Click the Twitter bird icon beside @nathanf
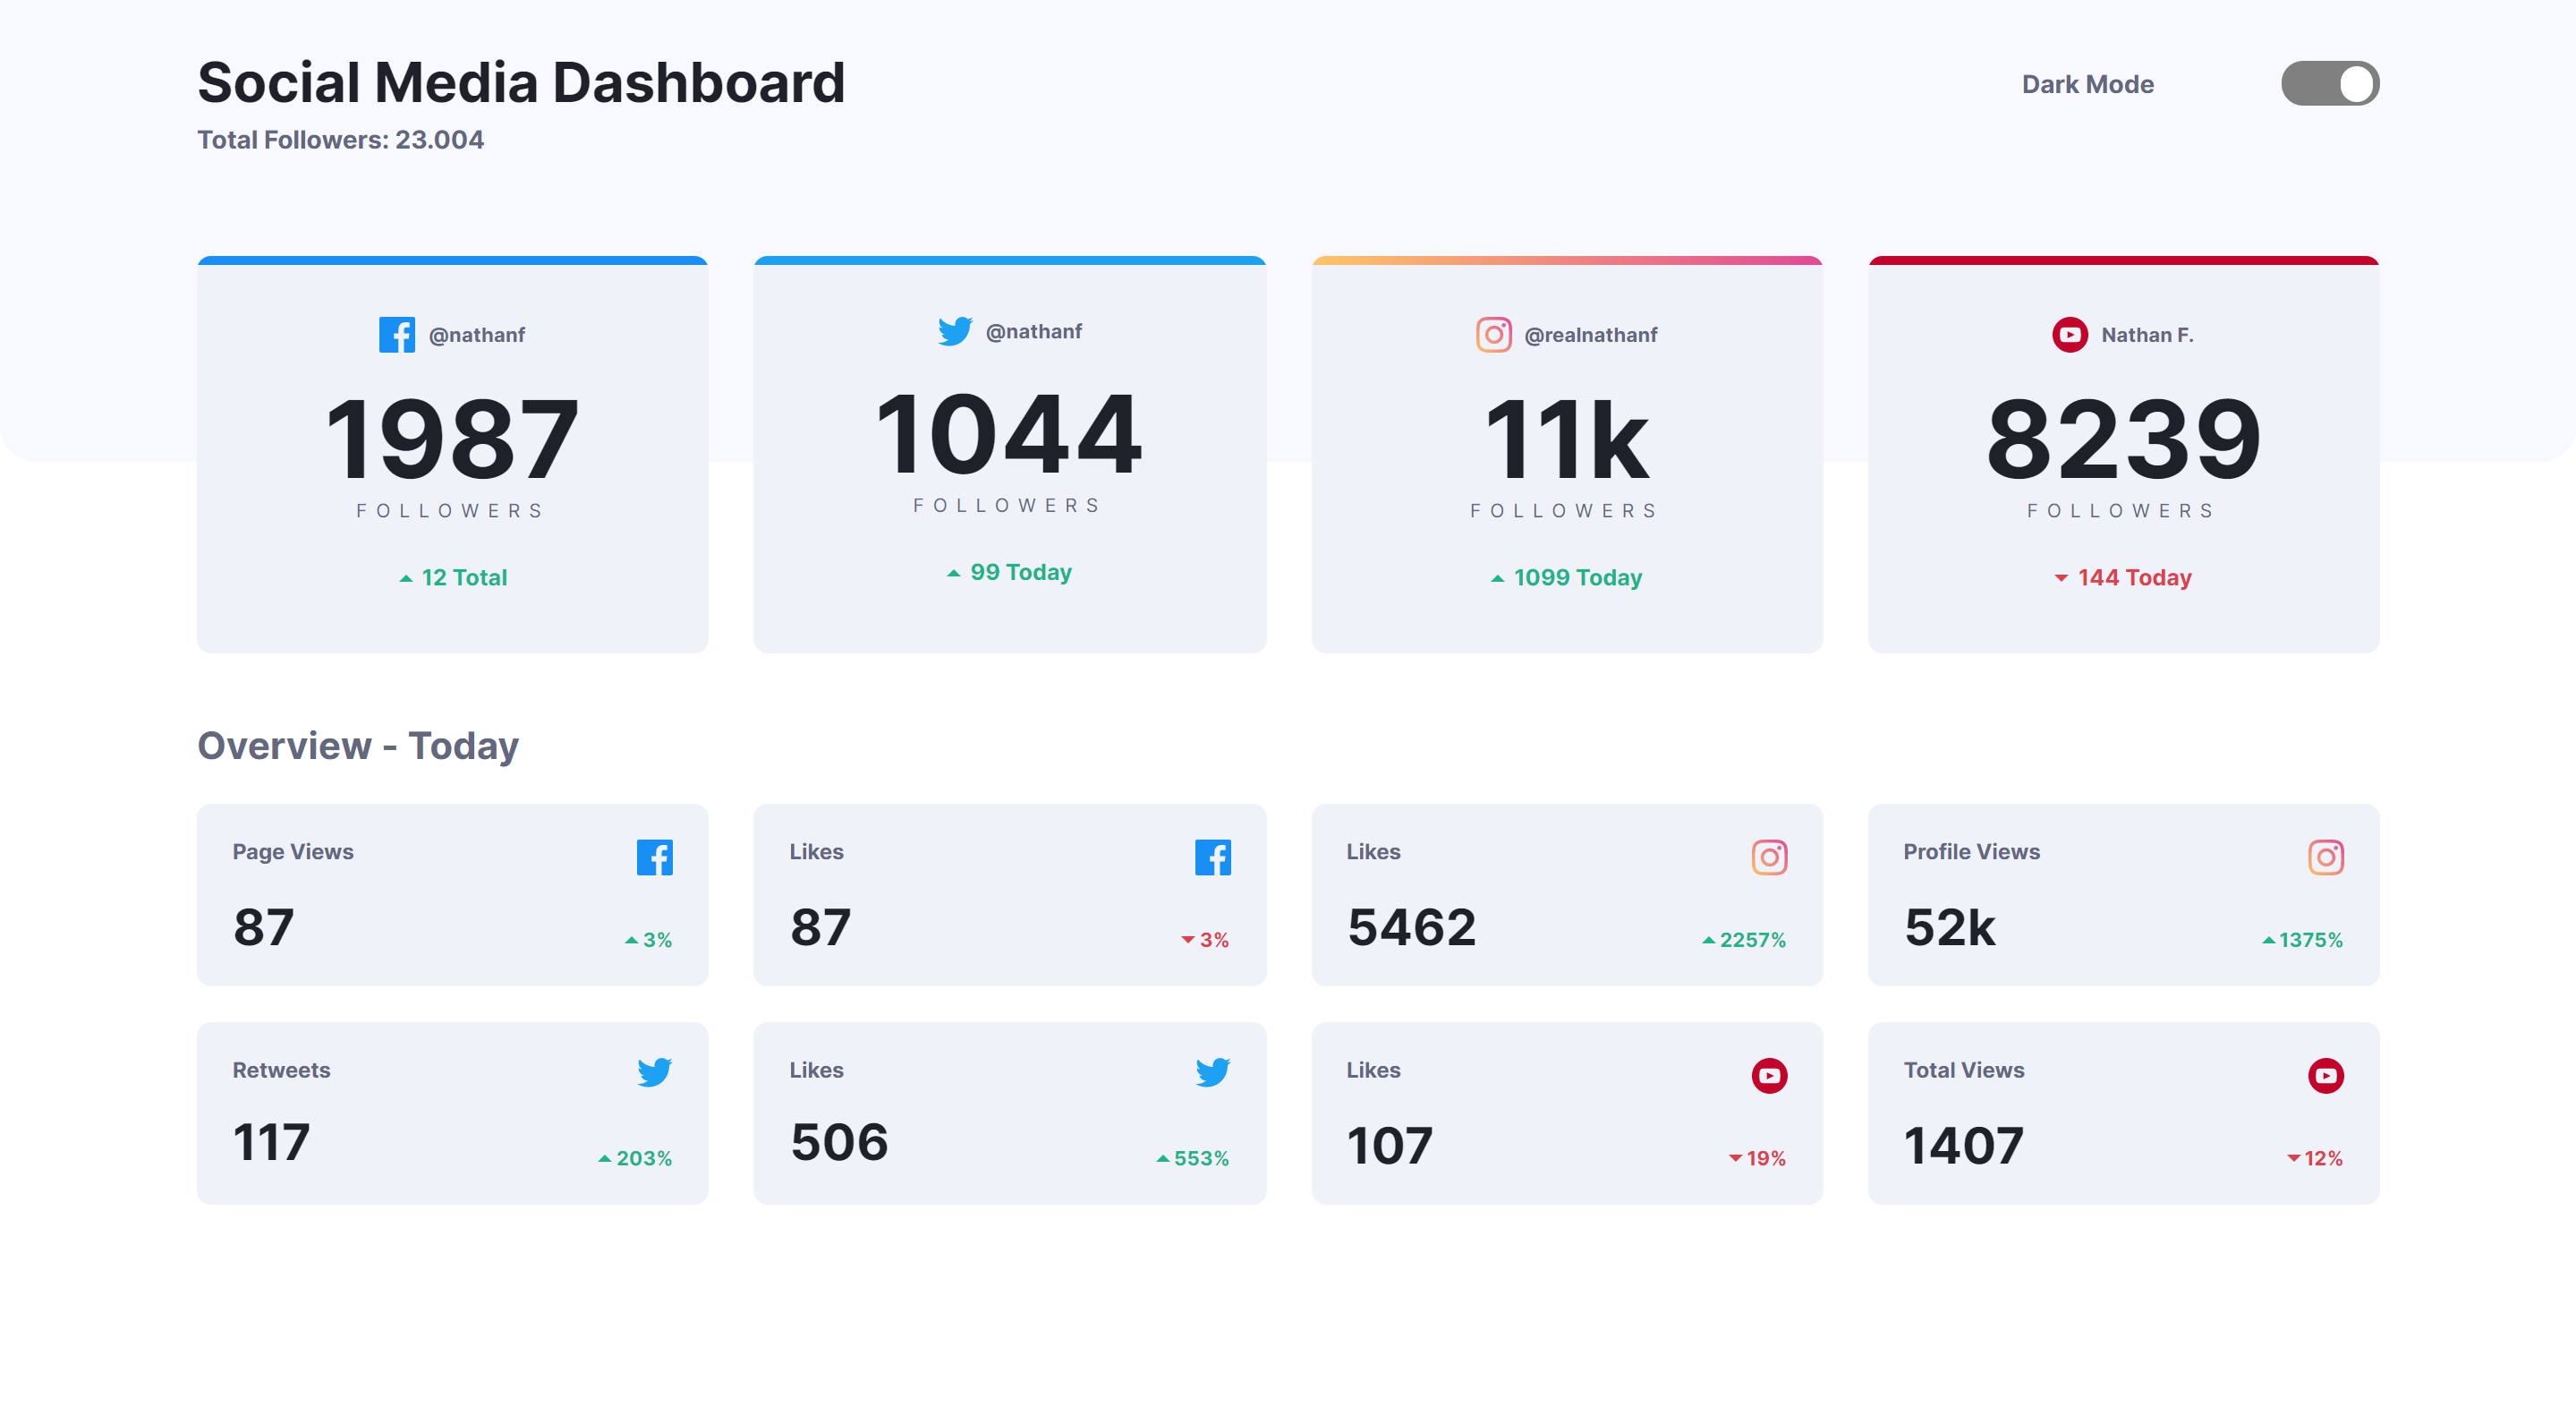Image resolution: width=2576 pixels, height=1416 pixels. pos(955,331)
